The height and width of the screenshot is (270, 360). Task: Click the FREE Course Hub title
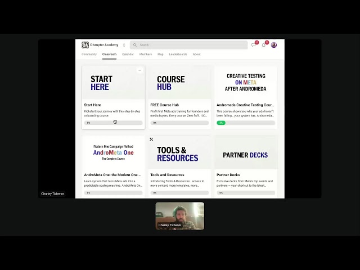[165, 105]
